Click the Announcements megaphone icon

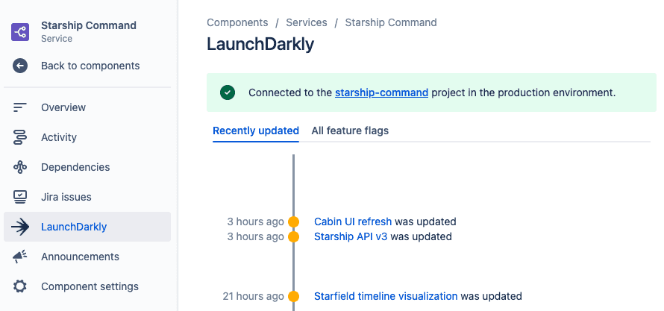point(20,257)
